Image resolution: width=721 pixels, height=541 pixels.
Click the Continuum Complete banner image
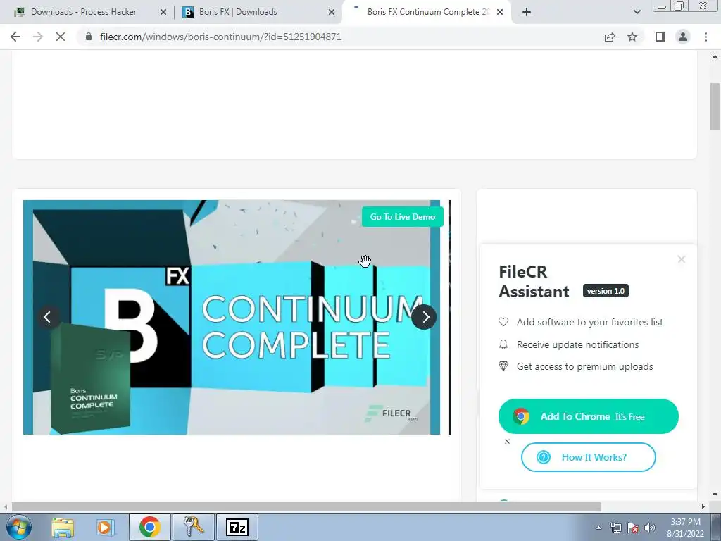click(x=231, y=317)
